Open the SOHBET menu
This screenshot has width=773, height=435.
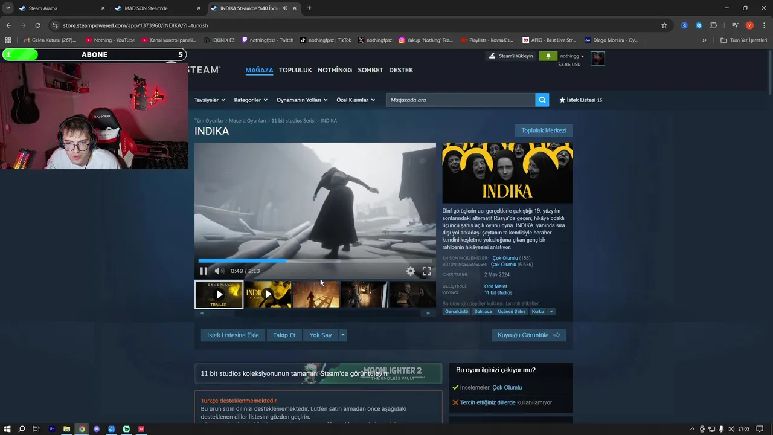[x=370, y=70]
